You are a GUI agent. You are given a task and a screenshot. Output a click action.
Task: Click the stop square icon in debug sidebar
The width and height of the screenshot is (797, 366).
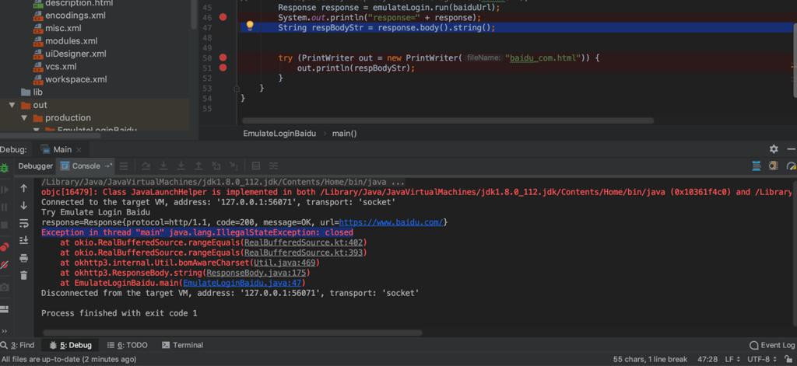[x=4, y=225]
